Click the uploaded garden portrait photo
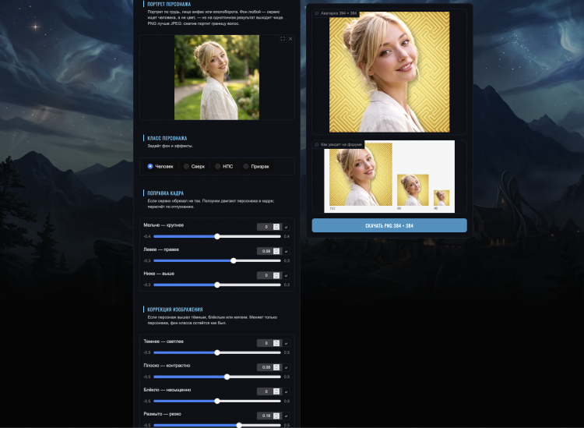Screen dimensions: 584x428 pos(216,77)
